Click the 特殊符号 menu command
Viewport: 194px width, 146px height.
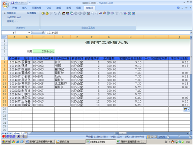tap(11, 13)
